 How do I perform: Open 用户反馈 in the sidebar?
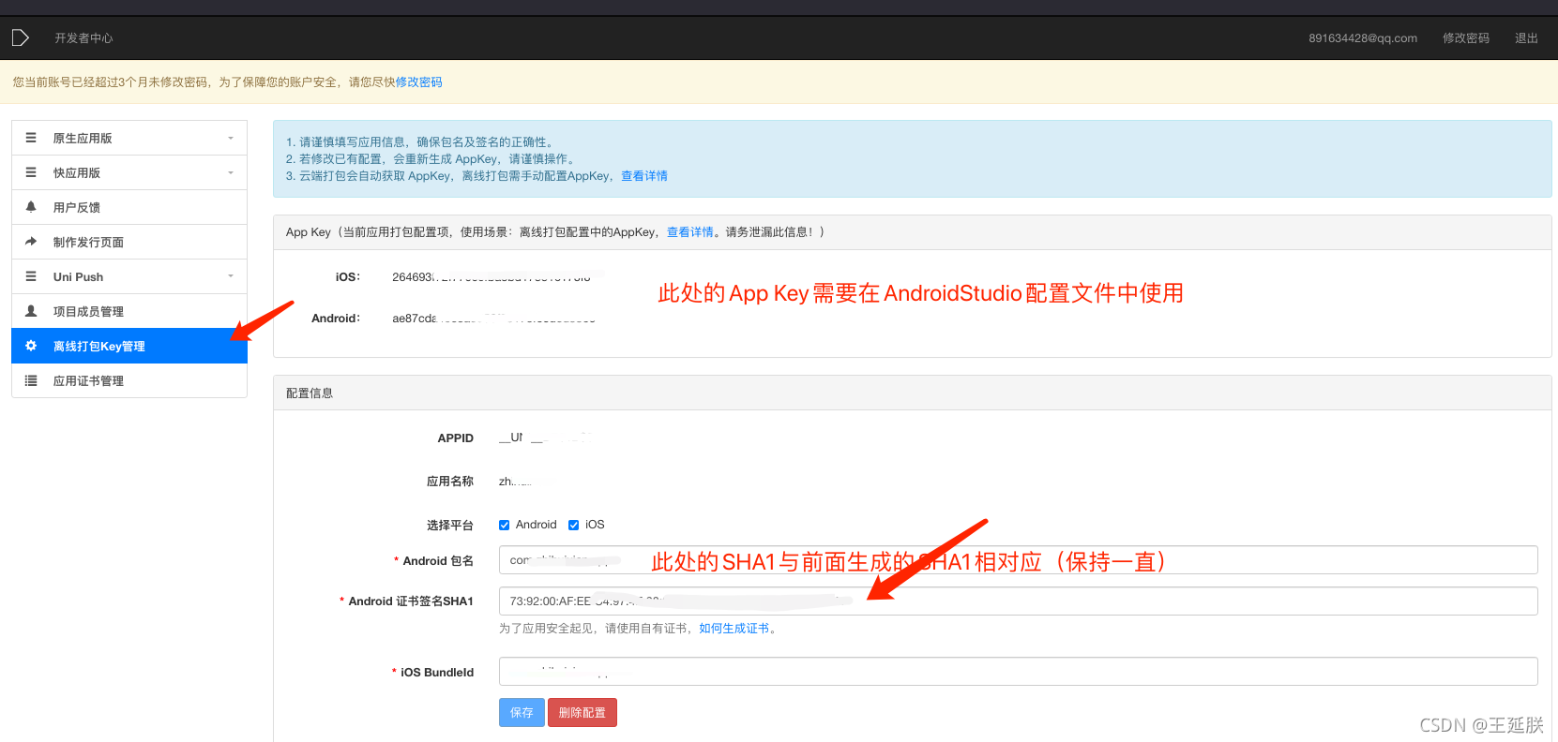click(129, 207)
